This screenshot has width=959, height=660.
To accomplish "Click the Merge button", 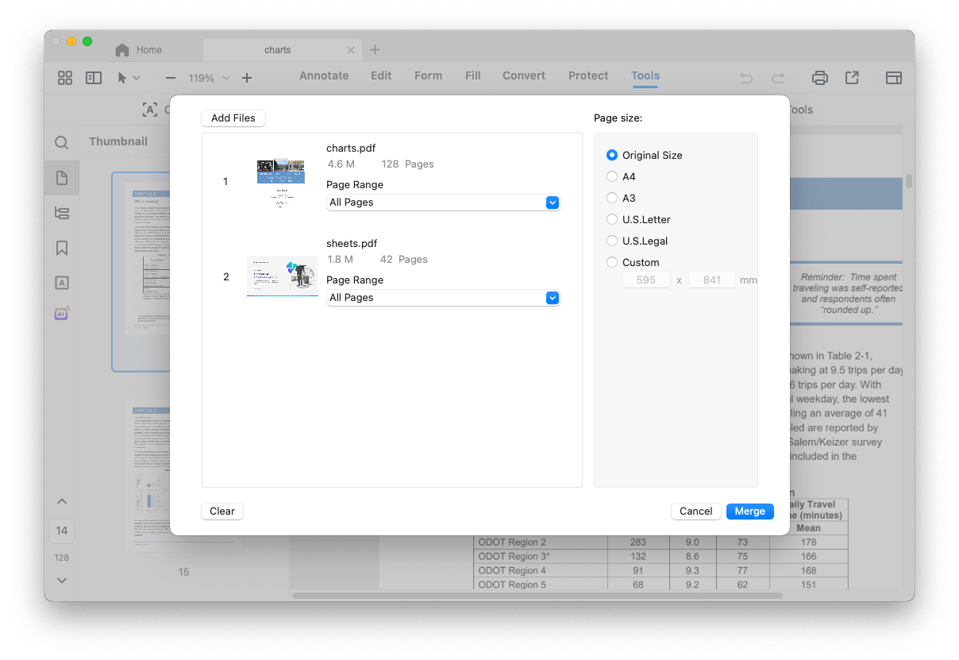I will tap(749, 511).
